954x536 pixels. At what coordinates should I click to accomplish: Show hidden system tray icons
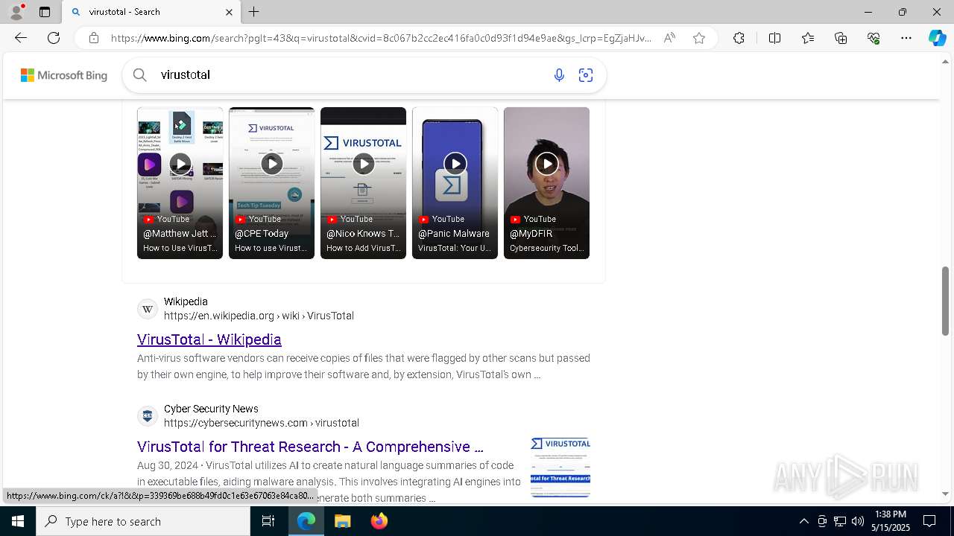point(803,521)
